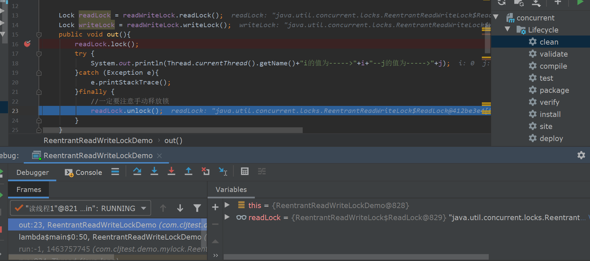
Task: Fold the catch block at line 19
Action: click(x=39, y=73)
